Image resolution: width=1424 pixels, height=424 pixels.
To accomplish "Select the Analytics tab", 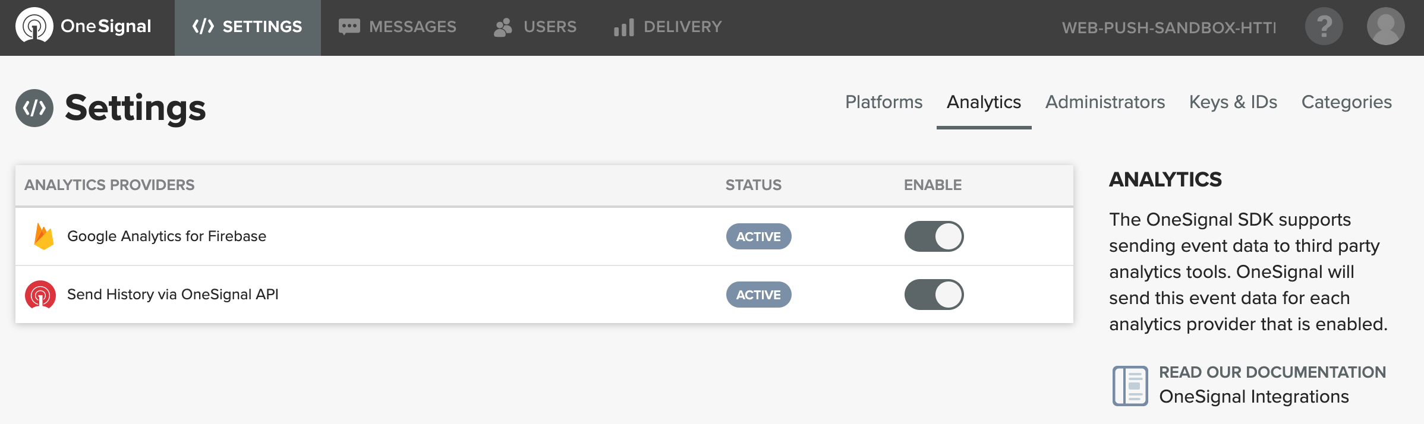I will [984, 102].
